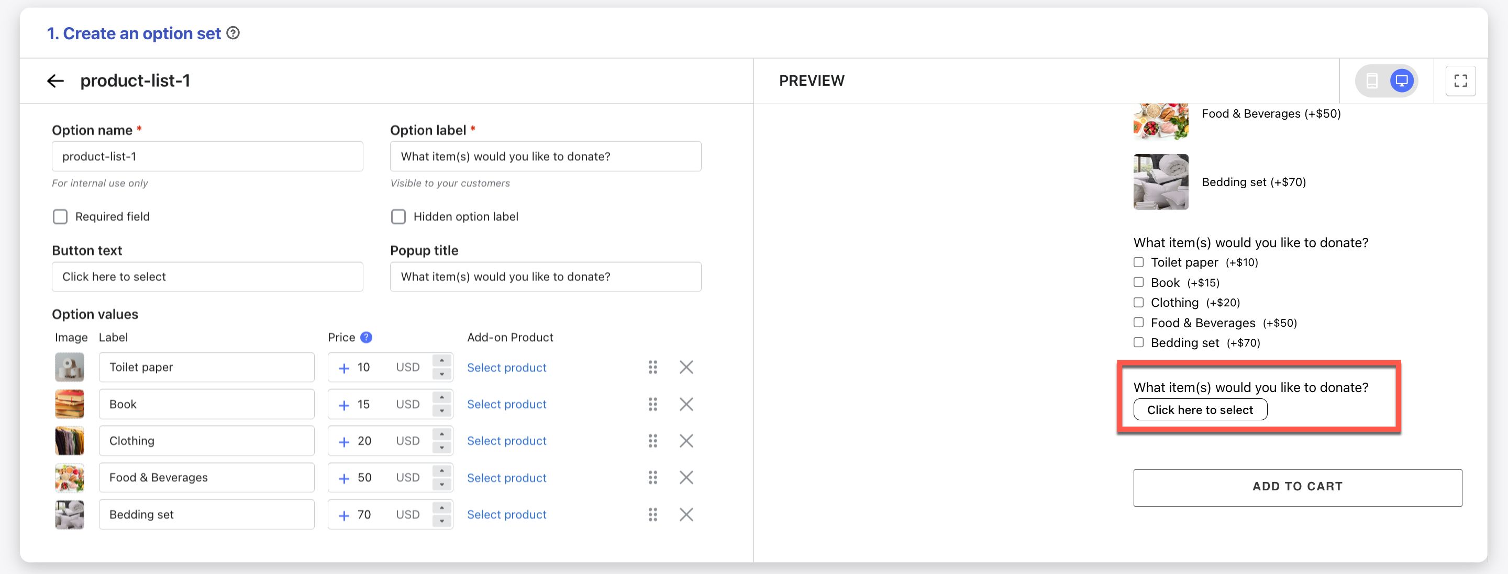Click the Price help tooltip icon
Screen dimensions: 1508x574
tap(366, 337)
